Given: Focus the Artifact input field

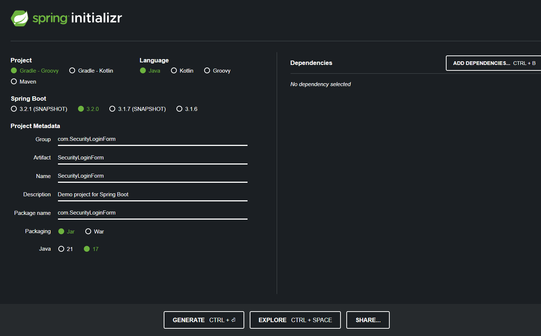Looking at the screenshot, I should tap(152, 158).
